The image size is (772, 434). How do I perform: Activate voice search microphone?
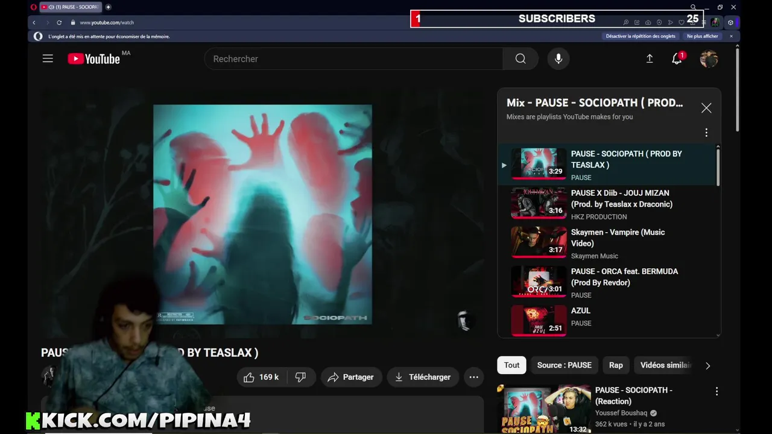[x=558, y=58]
